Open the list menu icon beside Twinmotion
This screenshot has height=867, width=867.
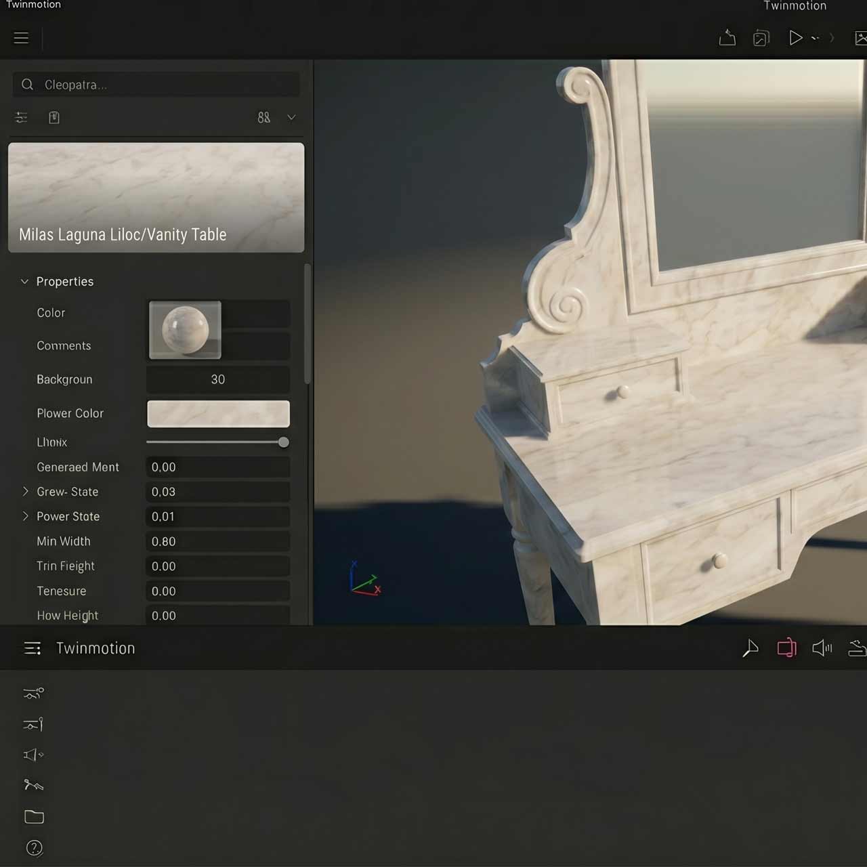33,648
